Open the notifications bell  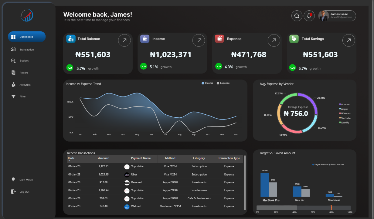309,16
